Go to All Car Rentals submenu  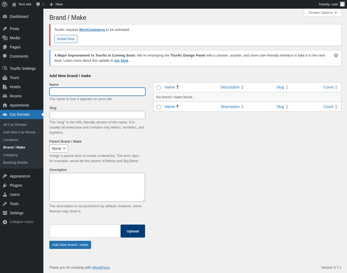tap(15, 125)
